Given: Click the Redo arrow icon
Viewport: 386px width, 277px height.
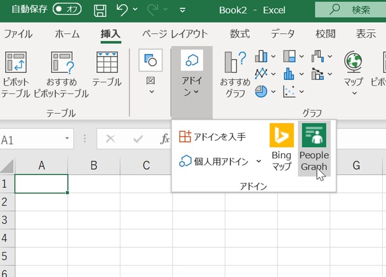Looking at the screenshot, I should click(152, 10).
